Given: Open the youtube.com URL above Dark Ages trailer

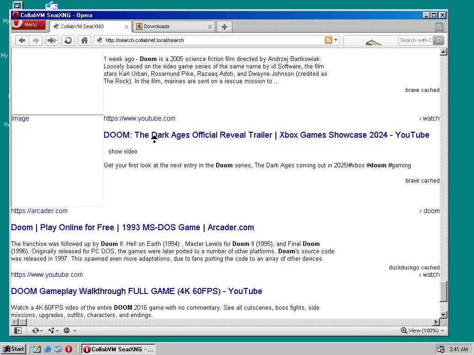Looking at the screenshot, I should [139, 119].
